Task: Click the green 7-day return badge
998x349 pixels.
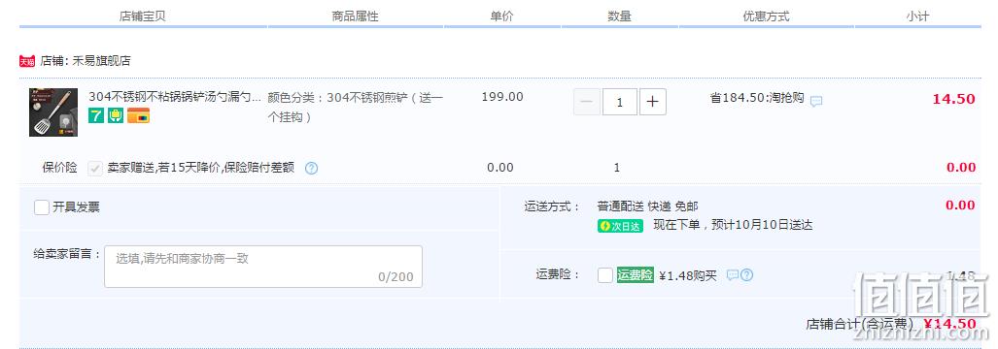Action: (x=96, y=115)
